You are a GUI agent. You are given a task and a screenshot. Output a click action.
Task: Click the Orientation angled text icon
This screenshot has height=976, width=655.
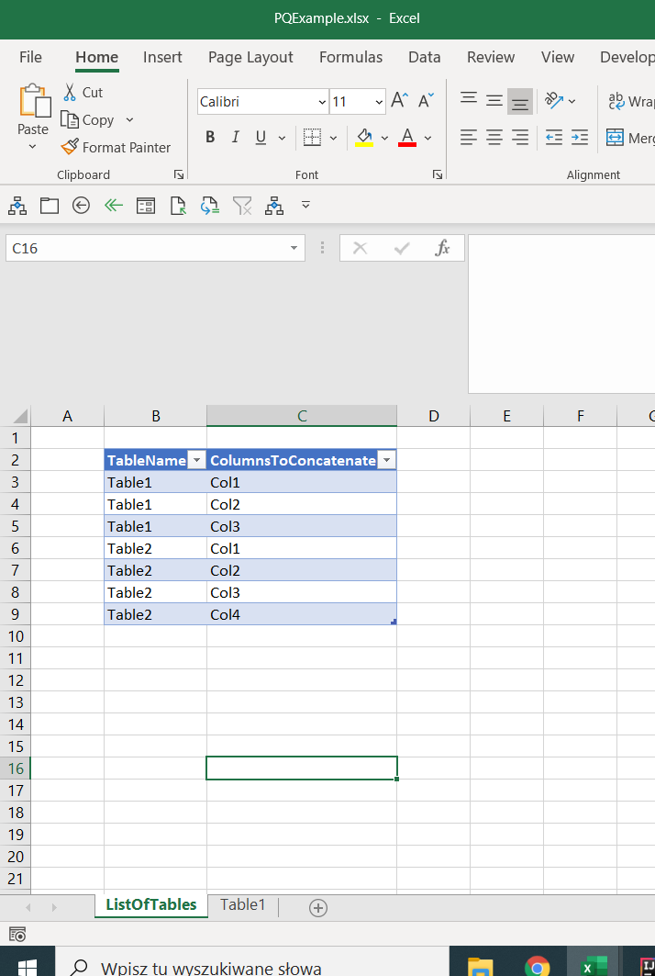point(553,100)
